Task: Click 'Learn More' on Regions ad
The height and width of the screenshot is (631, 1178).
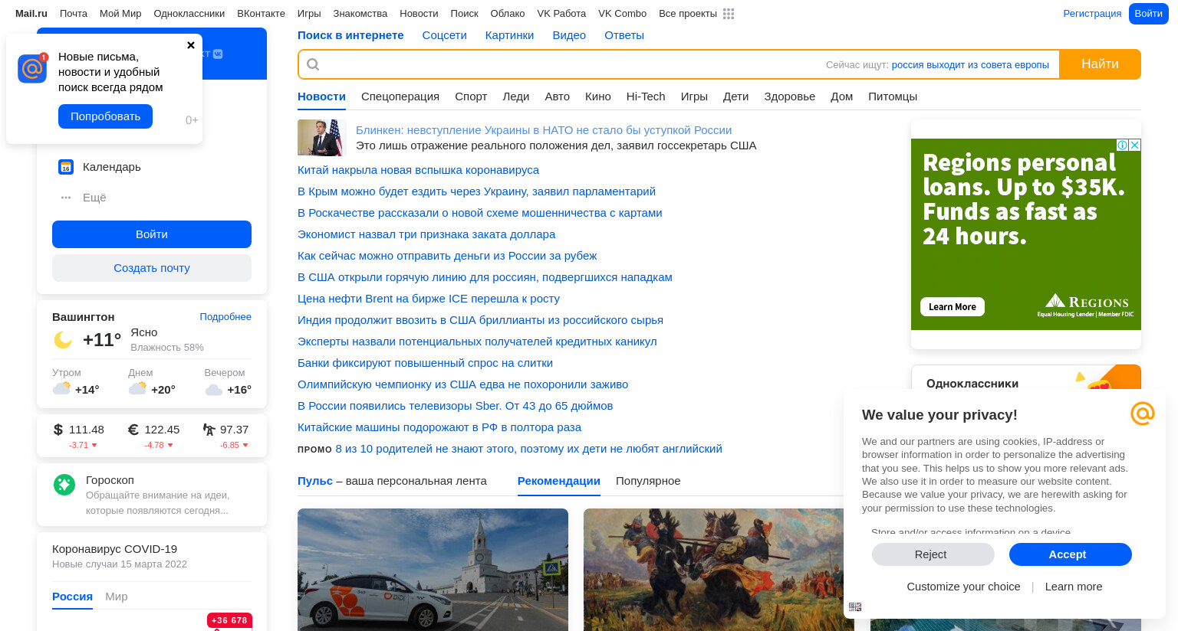Action: pos(953,307)
